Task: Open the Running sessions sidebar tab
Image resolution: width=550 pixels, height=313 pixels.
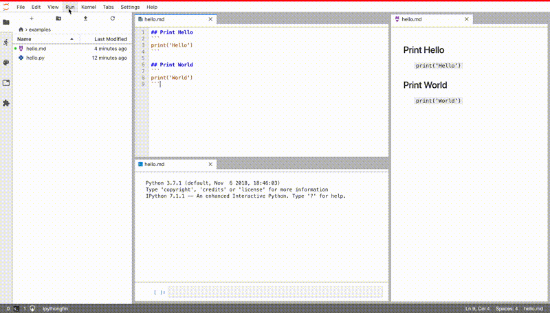Action: 6,43
